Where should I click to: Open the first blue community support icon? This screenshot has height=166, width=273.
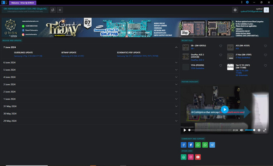[184, 145]
